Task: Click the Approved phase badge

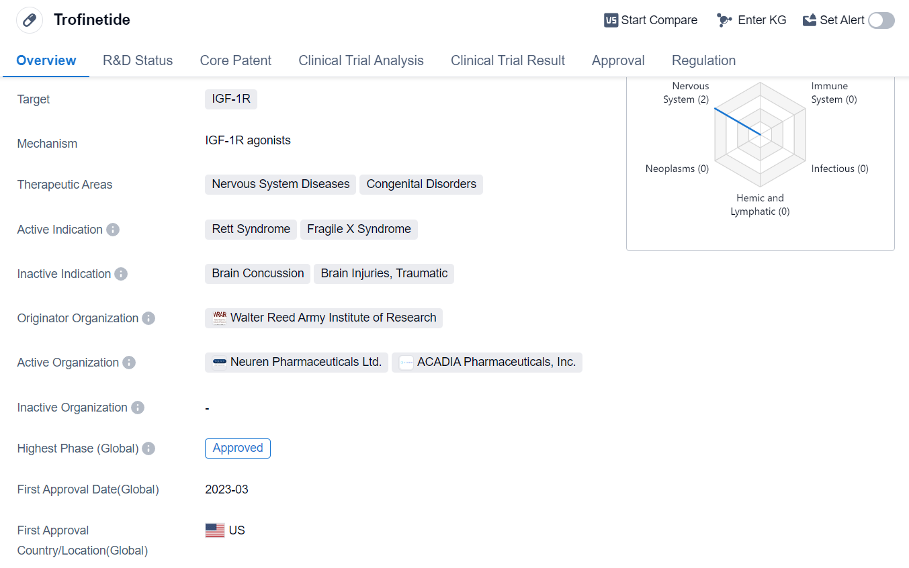Action: 238,448
